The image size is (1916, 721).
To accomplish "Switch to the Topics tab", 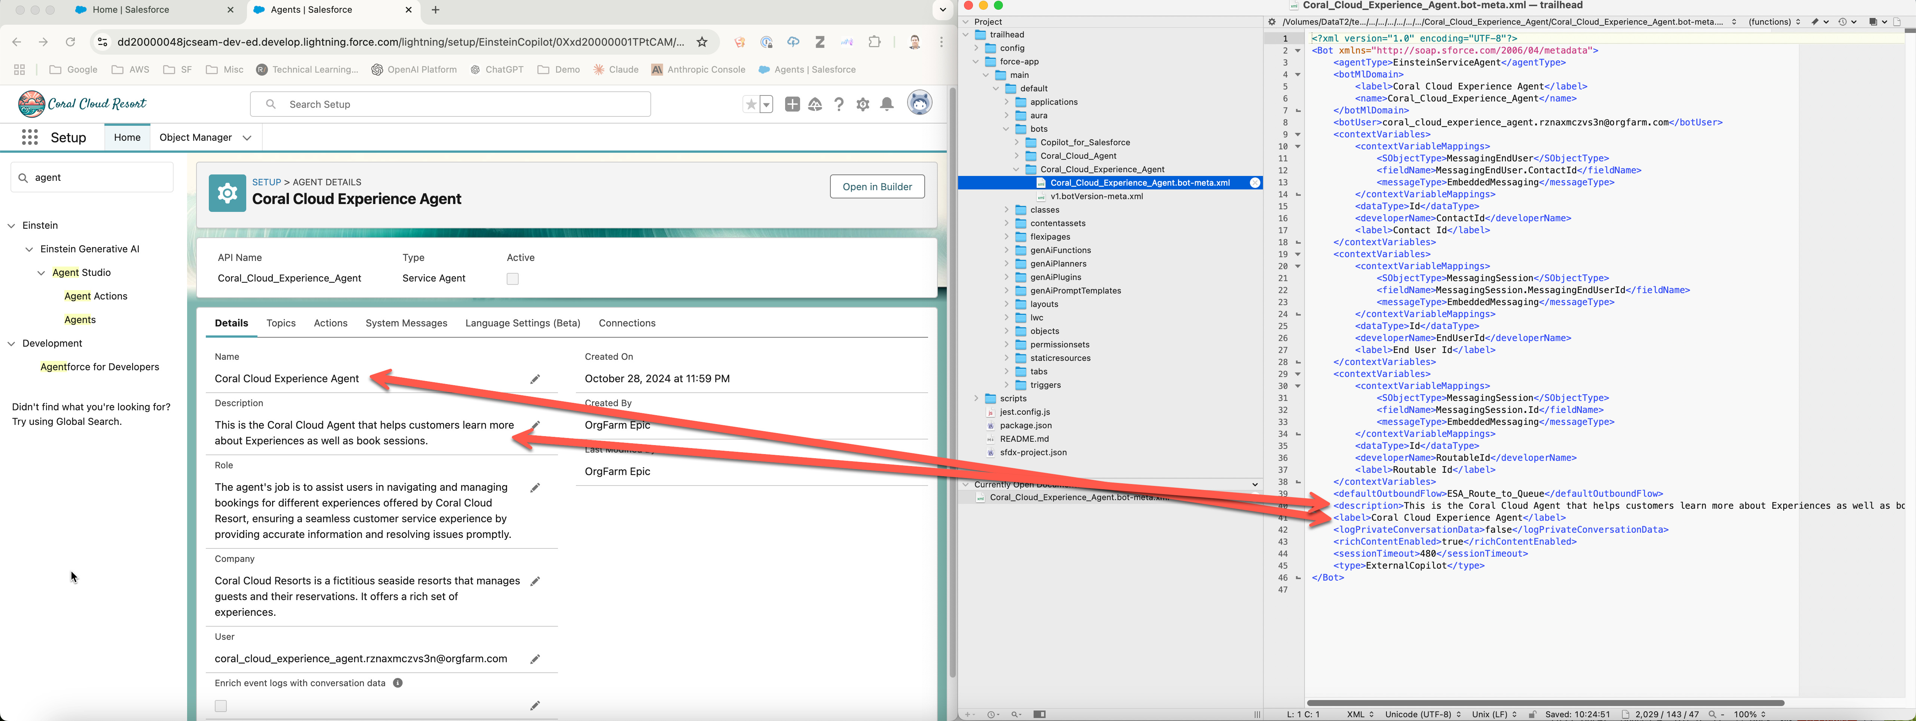I will pos(281,323).
